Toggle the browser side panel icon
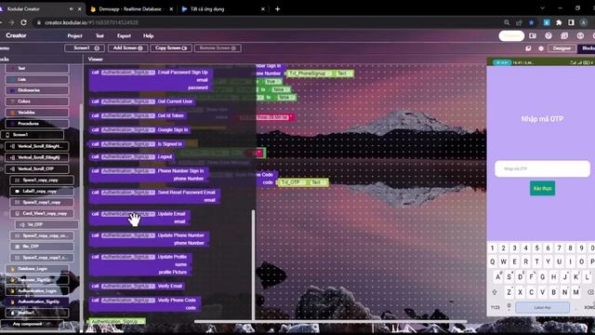The width and height of the screenshot is (595, 335). tap(571, 22)
